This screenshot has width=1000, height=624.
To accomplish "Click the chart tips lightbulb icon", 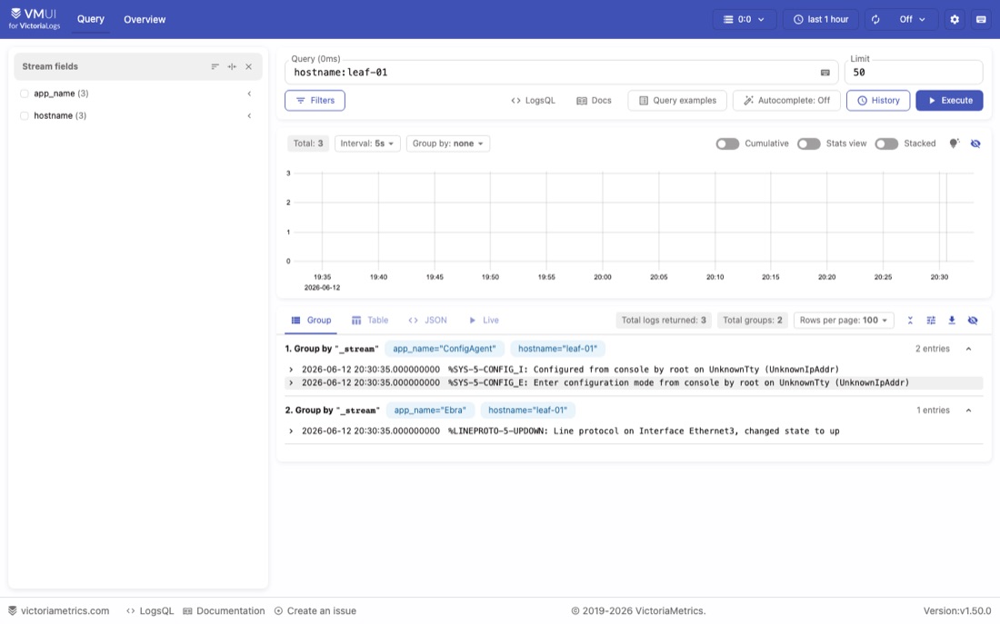I will tap(954, 144).
